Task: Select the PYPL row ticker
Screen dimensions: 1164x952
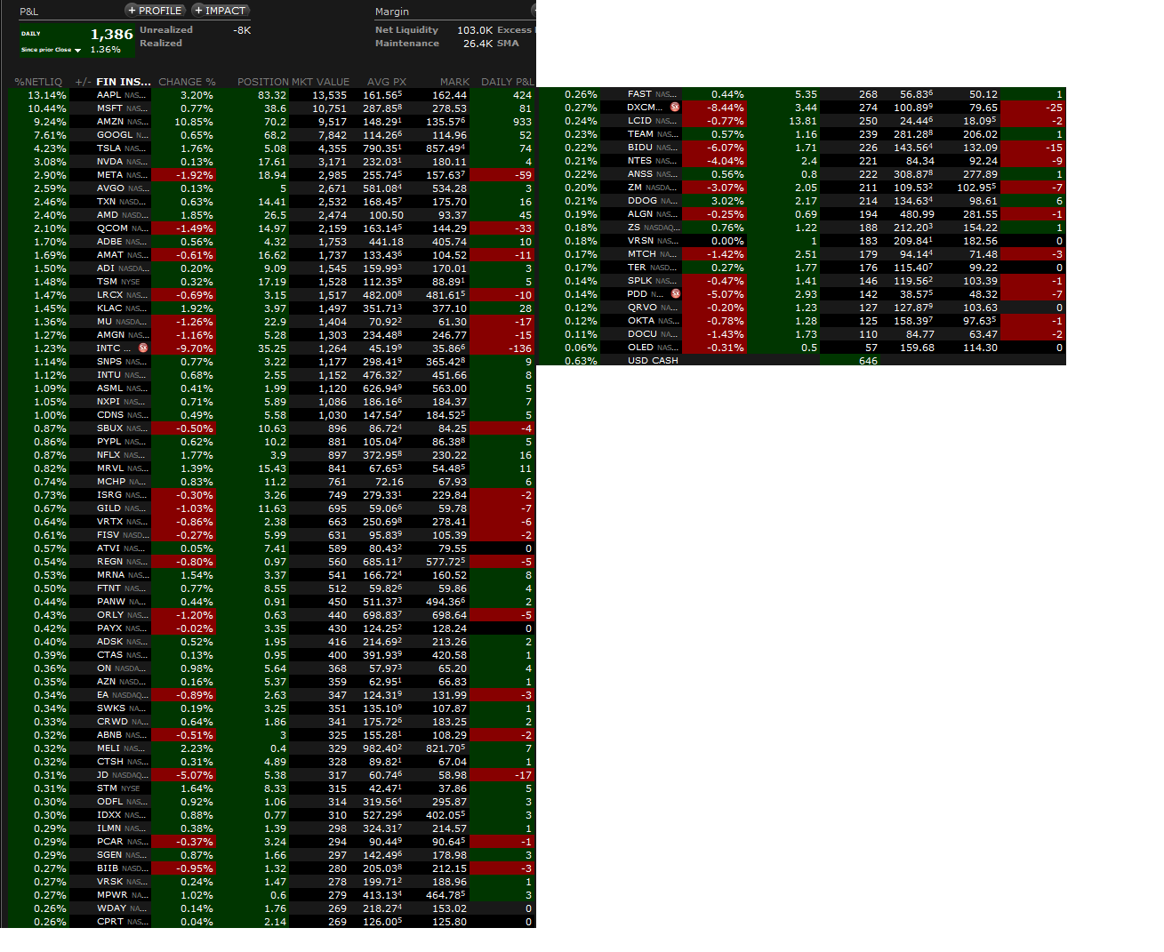Action: pos(109,442)
